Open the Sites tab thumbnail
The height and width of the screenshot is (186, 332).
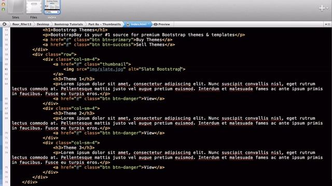coord(16,7)
